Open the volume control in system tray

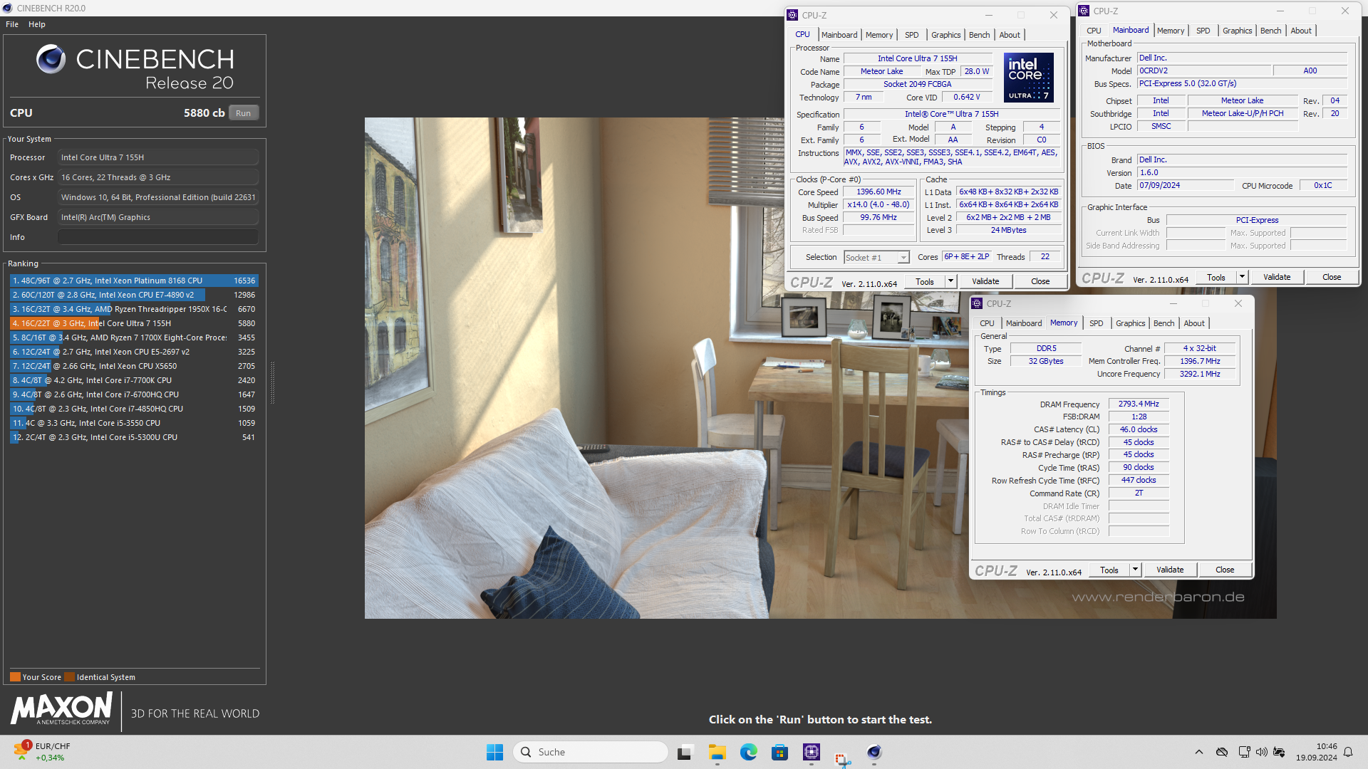[x=1261, y=752]
